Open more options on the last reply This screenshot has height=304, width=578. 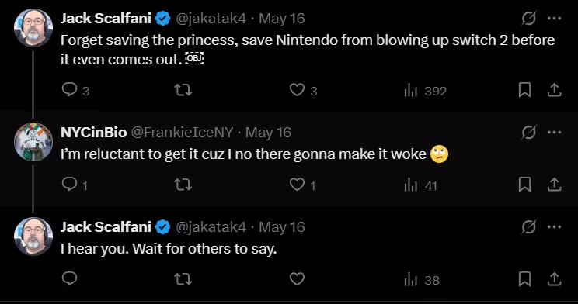[555, 226]
